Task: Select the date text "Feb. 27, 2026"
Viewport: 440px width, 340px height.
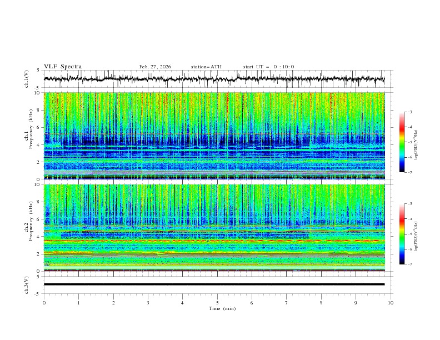Action: click(x=155, y=67)
